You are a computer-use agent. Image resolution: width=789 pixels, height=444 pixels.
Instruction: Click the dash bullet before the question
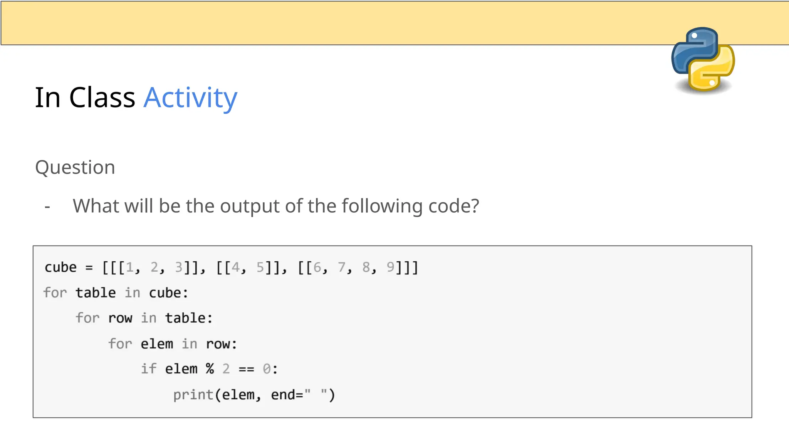tap(47, 207)
